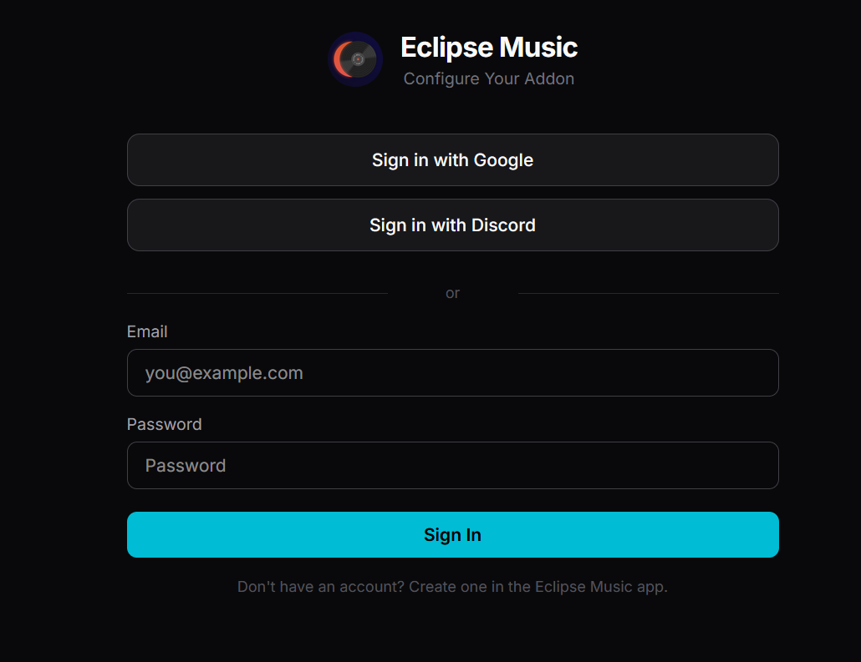This screenshot has height=662, width=861.
Task: Click "Don't have an account?" footer text
Action: point(322,587)
